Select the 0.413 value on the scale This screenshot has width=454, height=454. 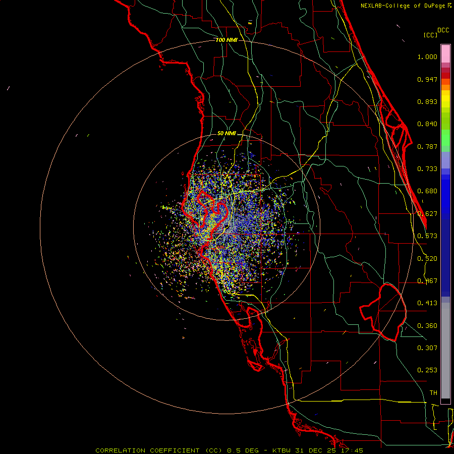pos(427,303)
